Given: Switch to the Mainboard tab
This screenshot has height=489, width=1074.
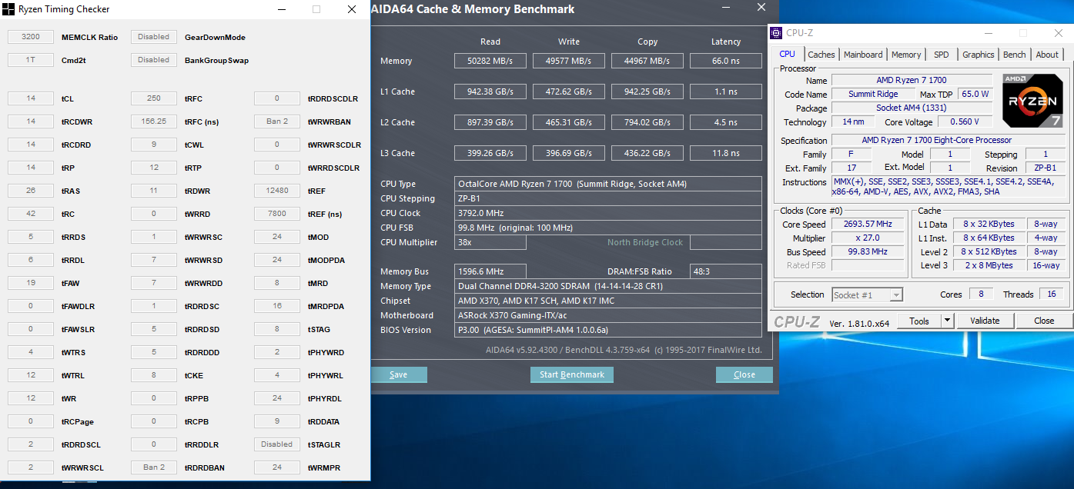Looking at the screenshot, I should (x=863, y=55).
